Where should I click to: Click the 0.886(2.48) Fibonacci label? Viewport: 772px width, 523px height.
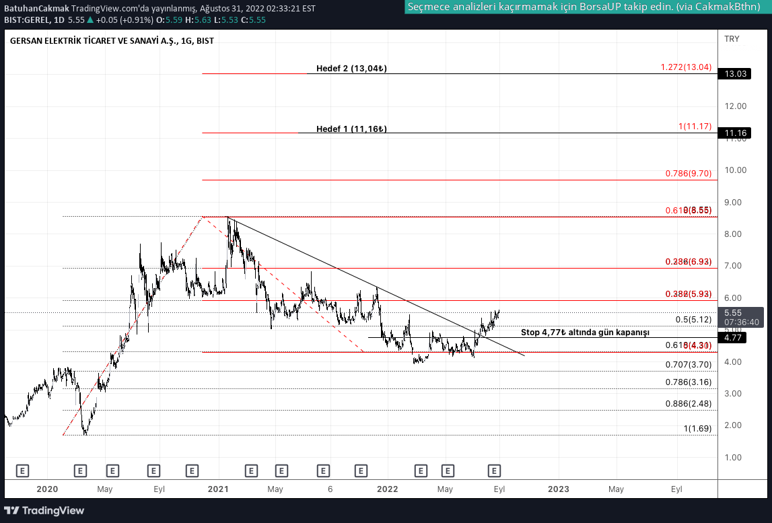(689, 404)
